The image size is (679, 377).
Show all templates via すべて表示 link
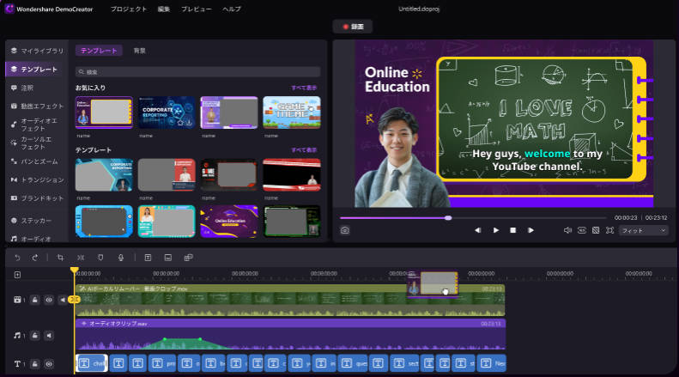[x=304, y=150]
